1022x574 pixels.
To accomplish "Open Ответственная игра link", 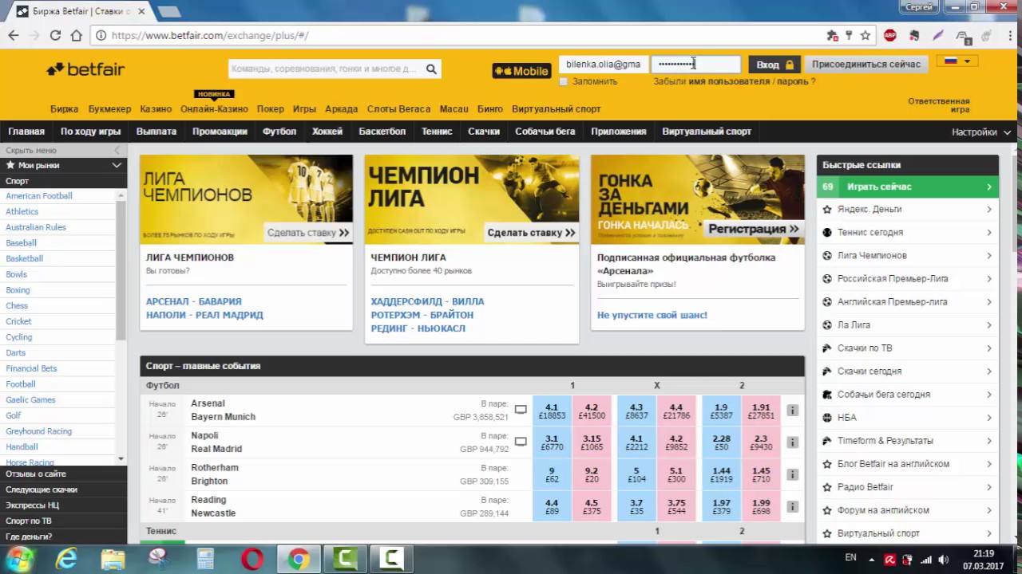I will tap(939, 105).
